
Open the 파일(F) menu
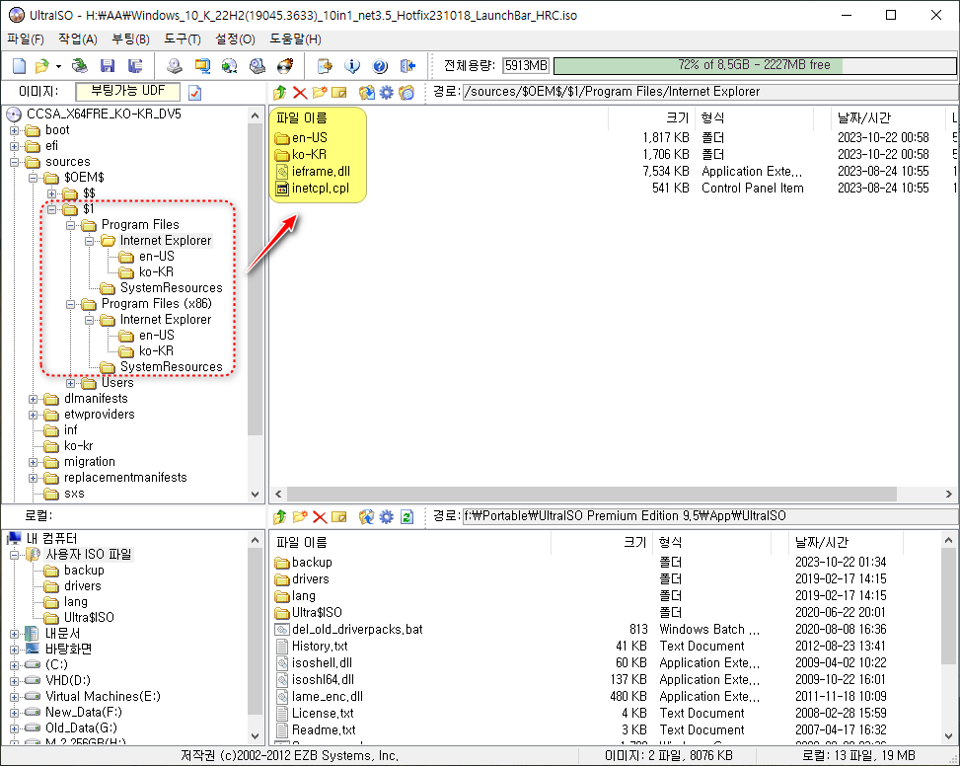coord(26,39)
